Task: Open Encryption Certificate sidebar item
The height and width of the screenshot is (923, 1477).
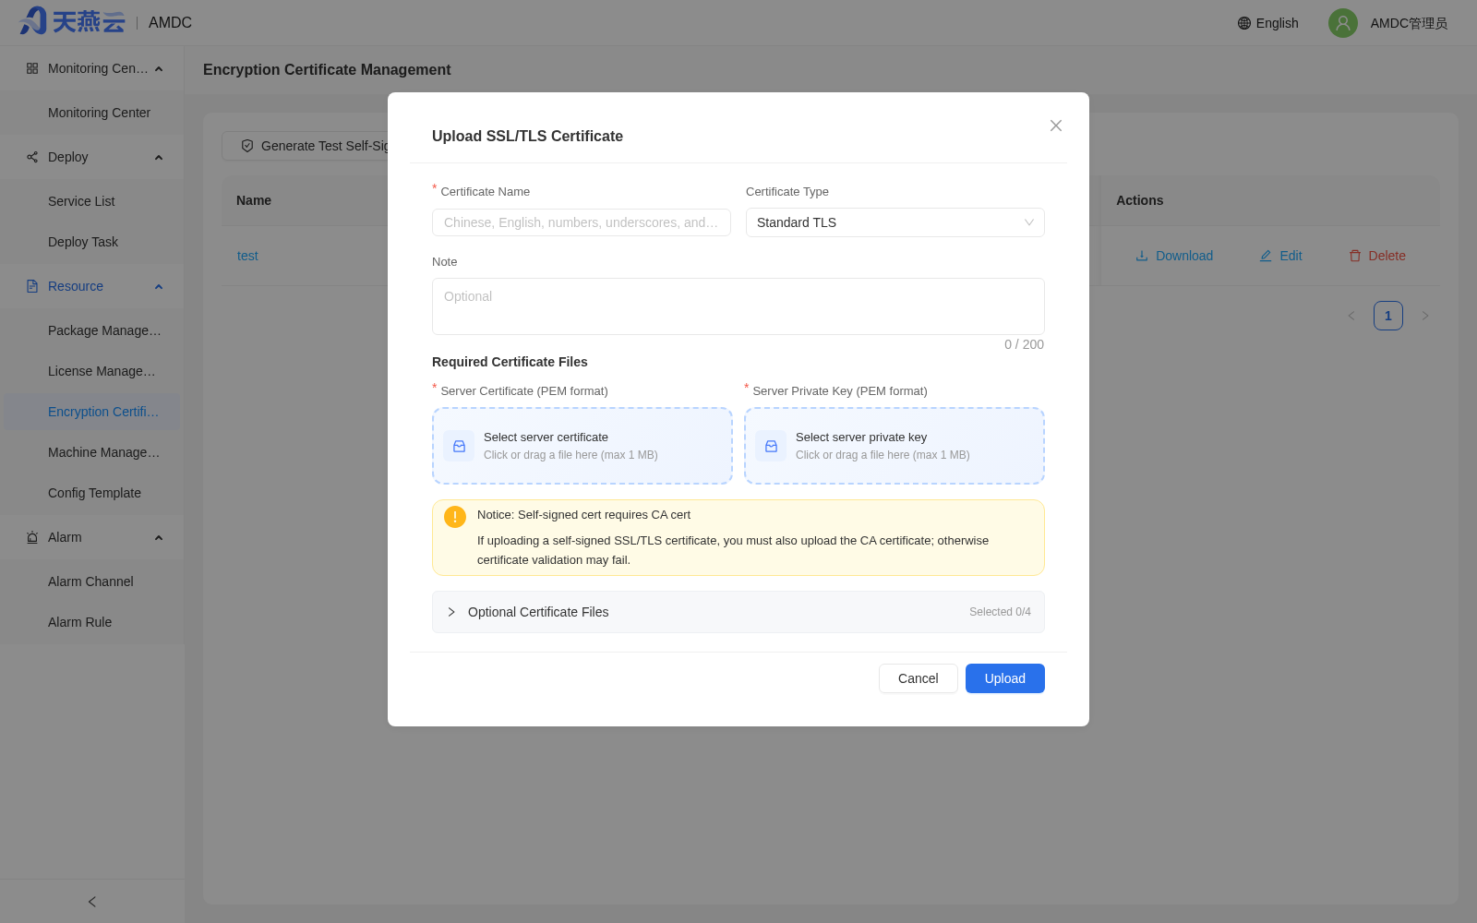Action: click(92, 412)
